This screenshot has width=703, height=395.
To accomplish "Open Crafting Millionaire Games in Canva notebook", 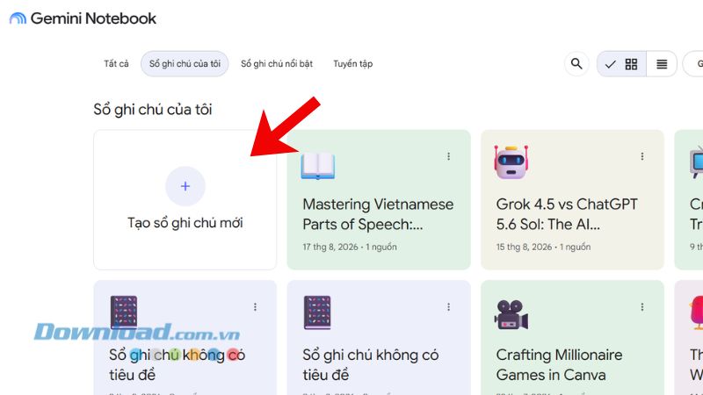I will 573,338.
